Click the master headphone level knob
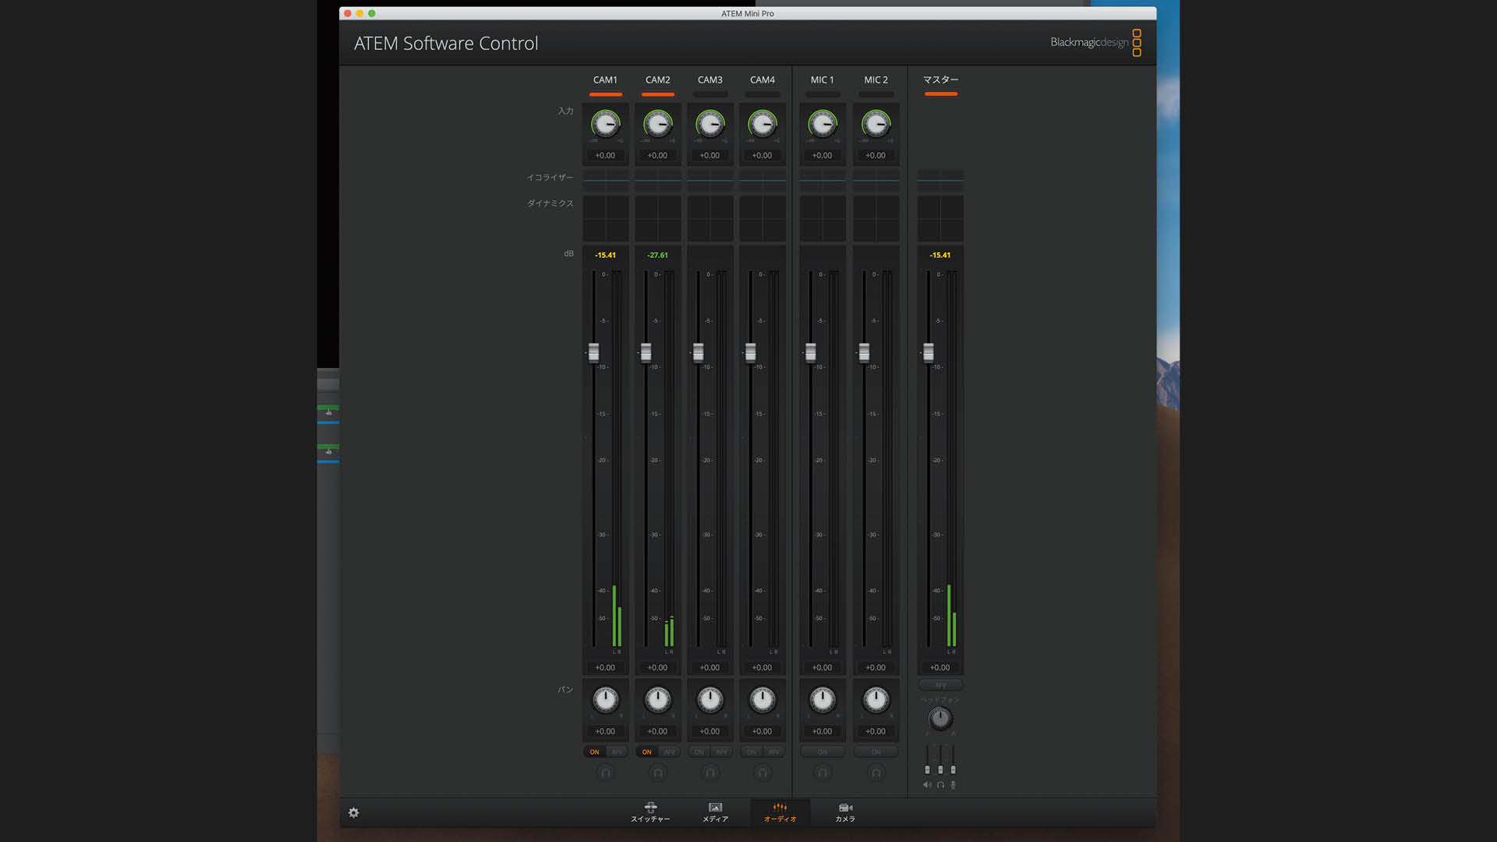The height and width of the screenshot is (842, 1497). point(940,718)
